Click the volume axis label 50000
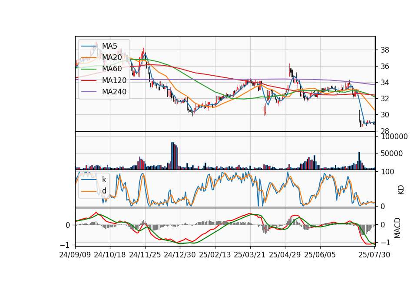The width and height of the screenshot is (417, 300). pos(392,153)
